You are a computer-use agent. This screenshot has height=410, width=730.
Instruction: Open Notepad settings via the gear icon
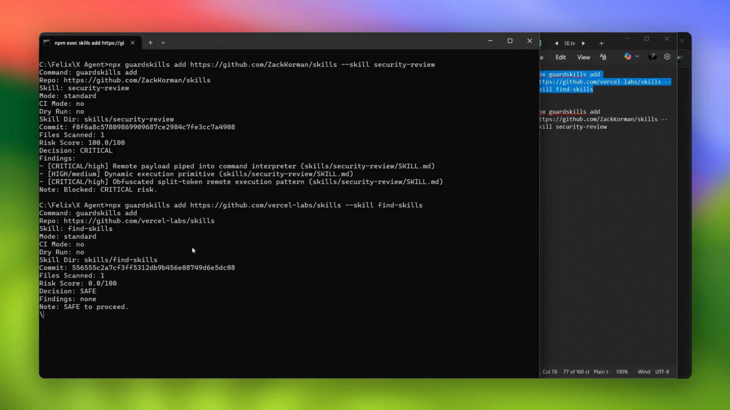coord(667,56)
